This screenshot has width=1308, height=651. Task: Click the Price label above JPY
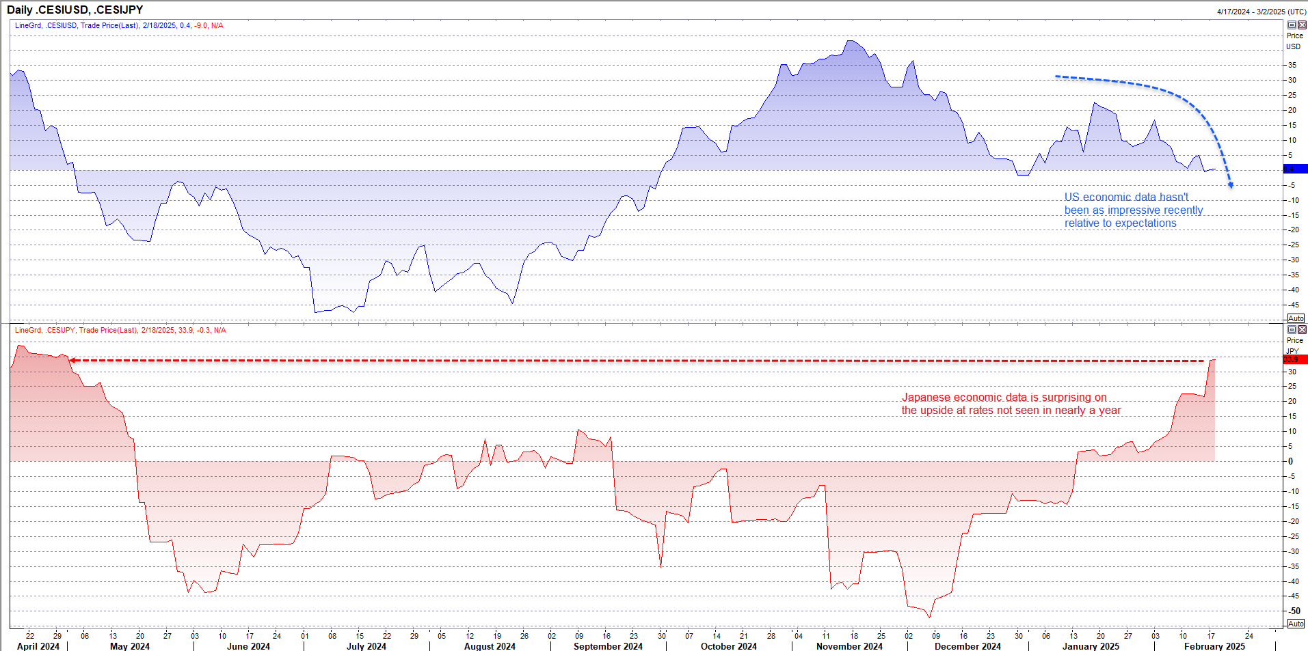1295,340
